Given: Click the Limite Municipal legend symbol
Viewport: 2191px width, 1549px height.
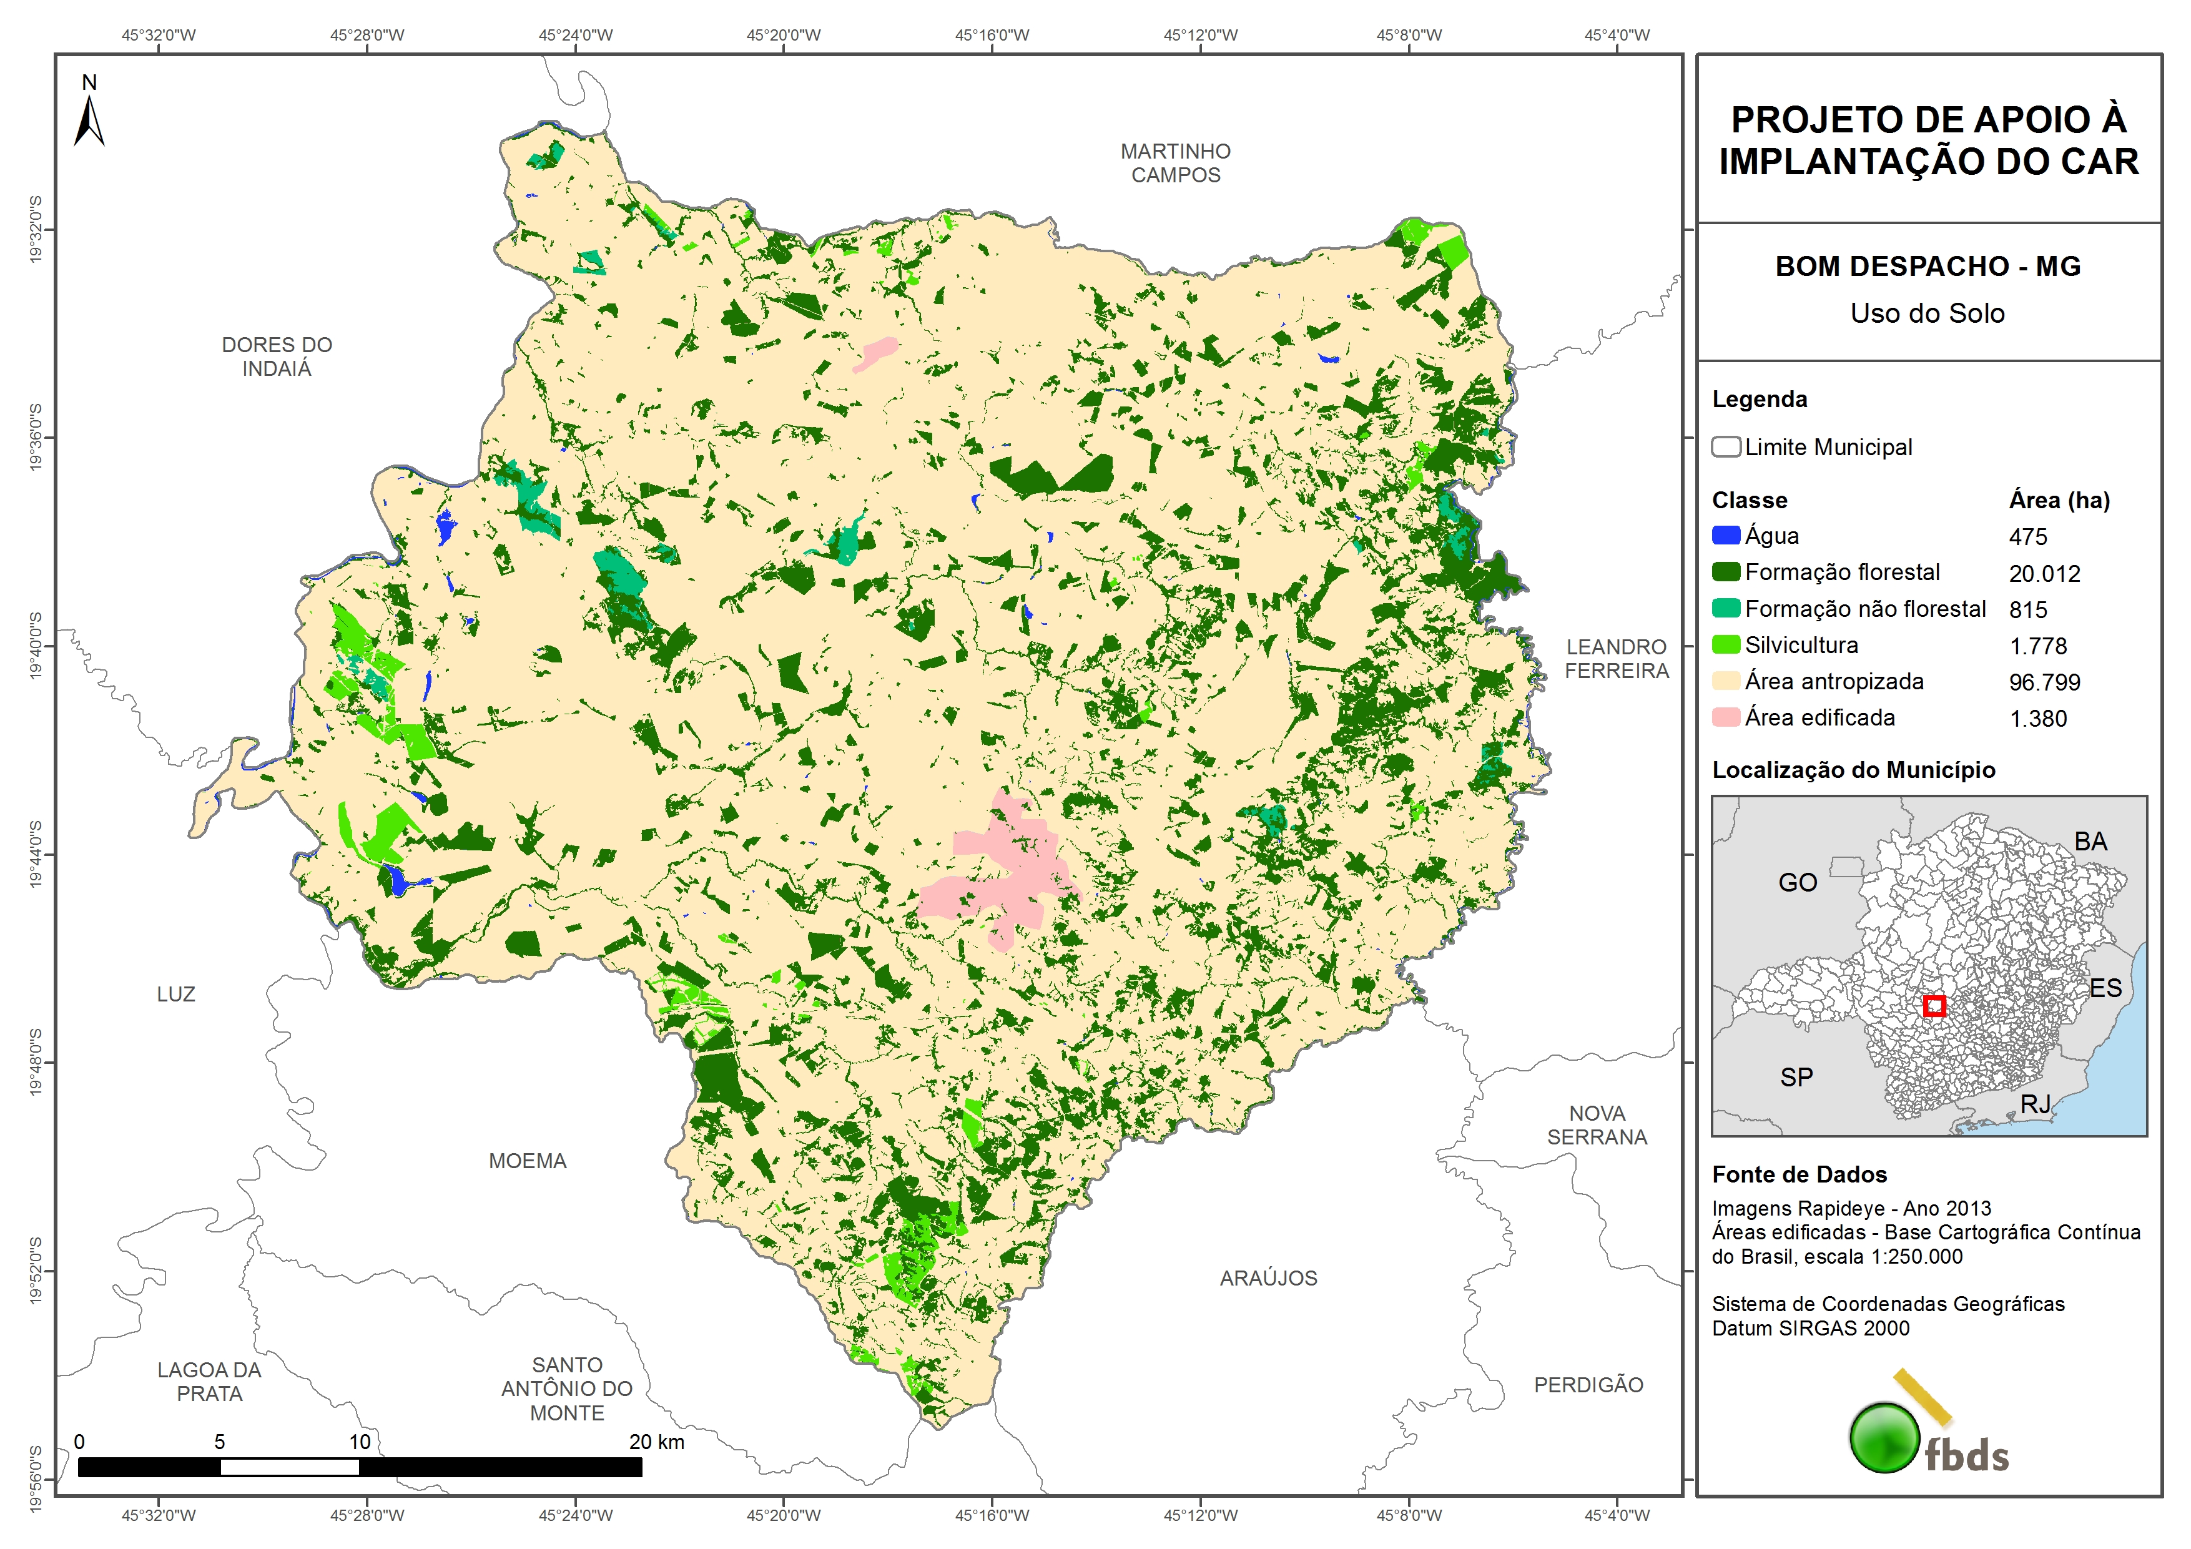Looking at the screenshot, I should 1725,446.
